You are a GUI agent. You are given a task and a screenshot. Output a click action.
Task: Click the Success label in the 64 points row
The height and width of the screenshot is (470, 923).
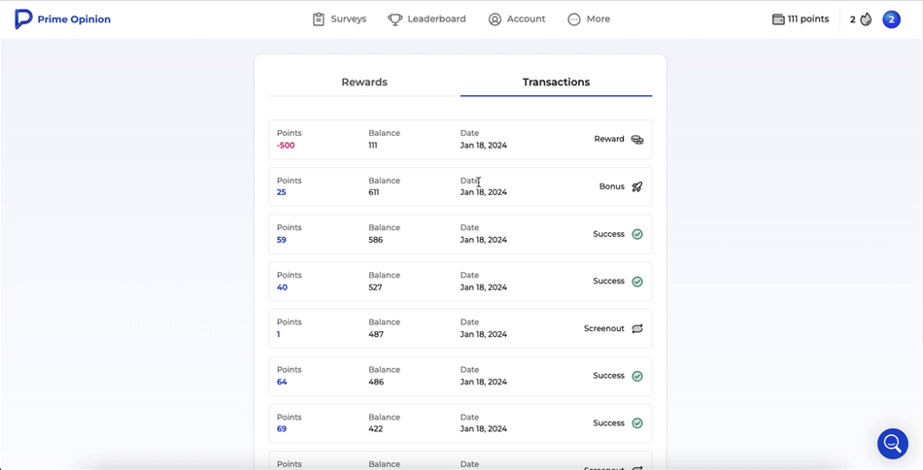click(608, 376)
